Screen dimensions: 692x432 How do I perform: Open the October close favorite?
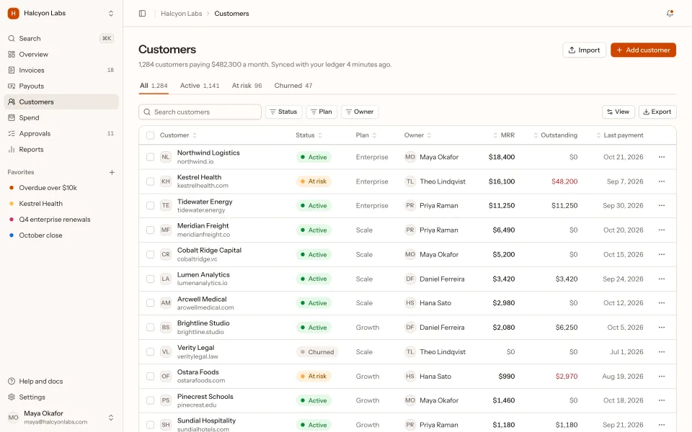coord(61,235)
